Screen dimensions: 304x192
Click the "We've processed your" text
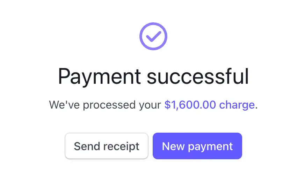coord(105,105)
